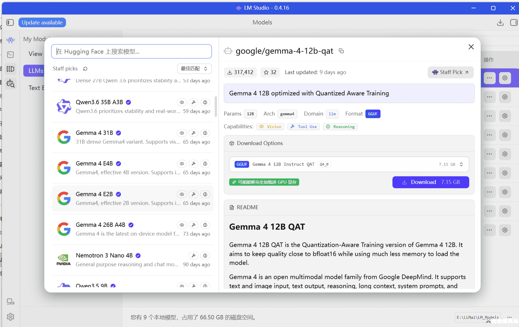Click the 317,412 downloads count button
The width and height of the screenshot is (519, 327).
(x=240, y=72)
